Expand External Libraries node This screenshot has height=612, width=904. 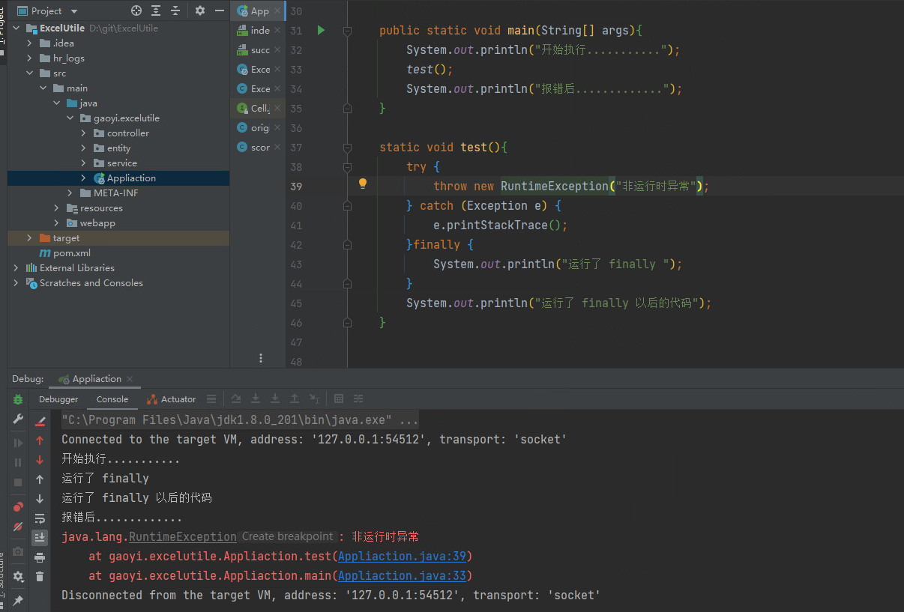(16, 268)
